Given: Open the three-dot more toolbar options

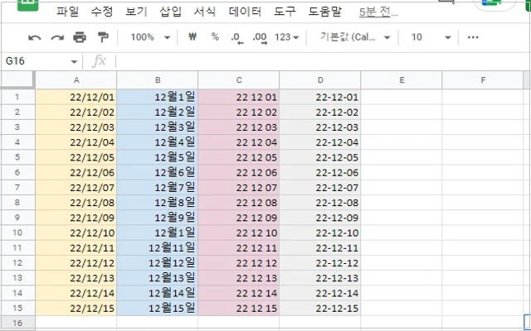Looking at the screenshot, I should tap(473, 37).
